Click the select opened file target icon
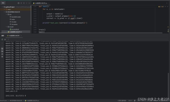Screen dimensions: 170x102 click(x=18, y=3)
